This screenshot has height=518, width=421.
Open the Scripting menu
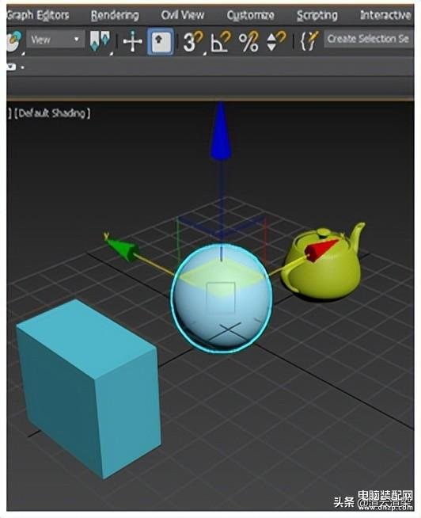tap(317, 15)
